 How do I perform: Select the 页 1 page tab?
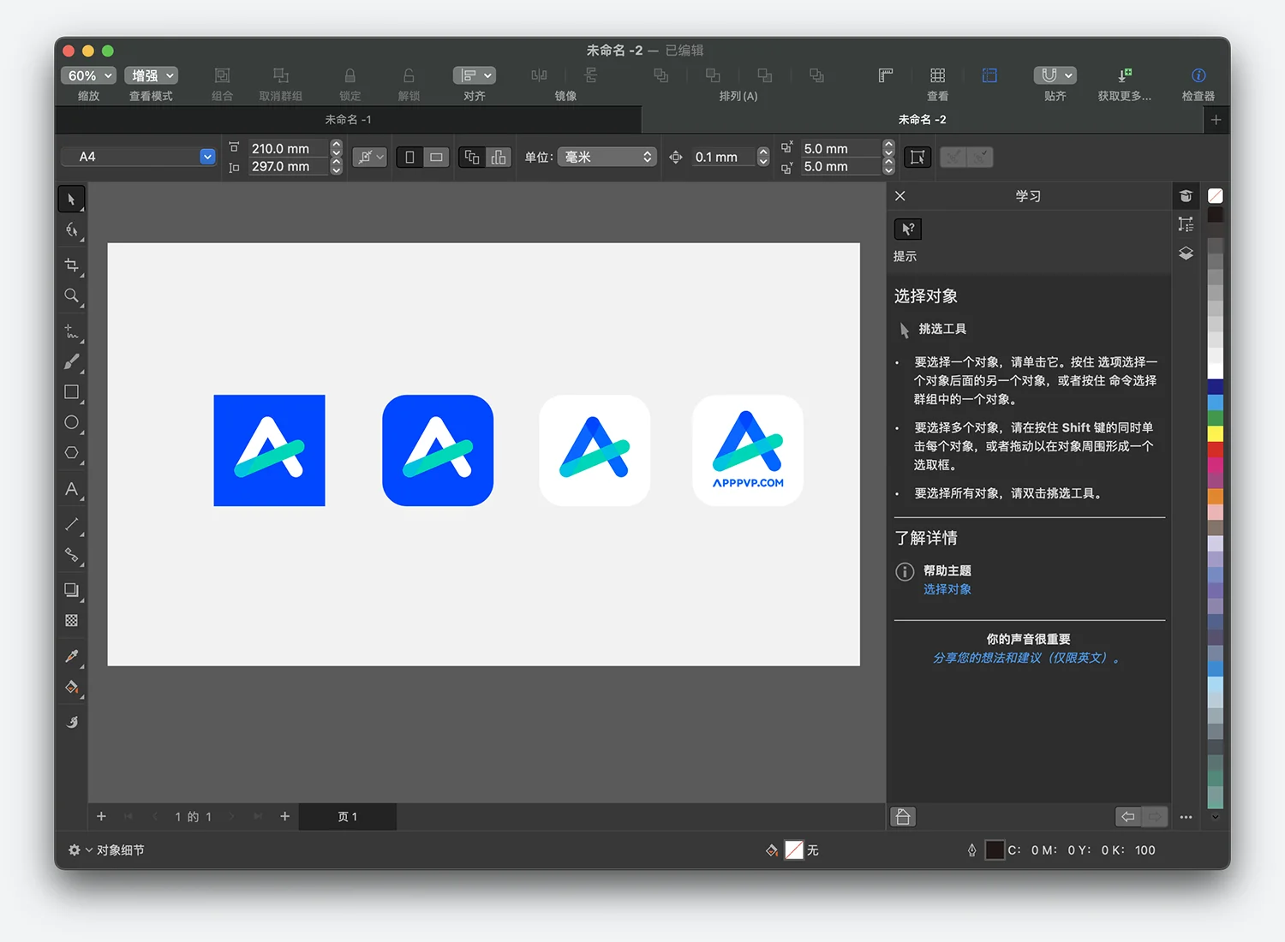[348, 817]
